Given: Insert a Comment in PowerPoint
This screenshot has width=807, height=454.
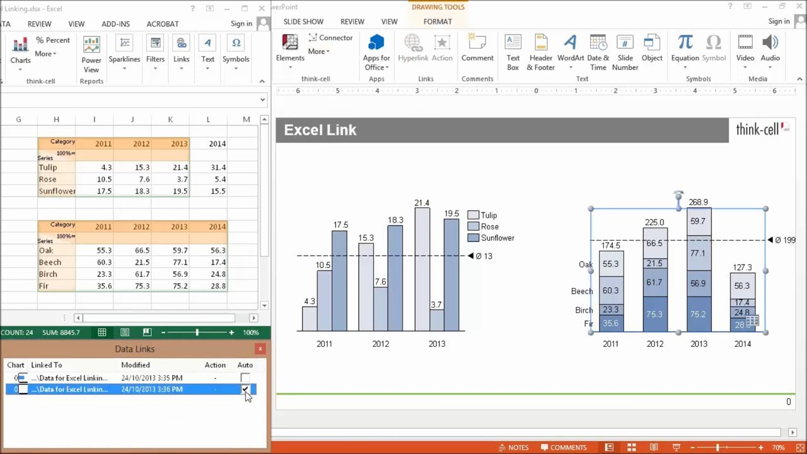Looking at the screenshot, I should tap(477, 49).
